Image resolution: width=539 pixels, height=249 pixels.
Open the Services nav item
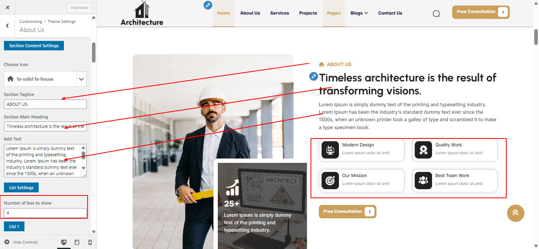(x=280, y=13)
